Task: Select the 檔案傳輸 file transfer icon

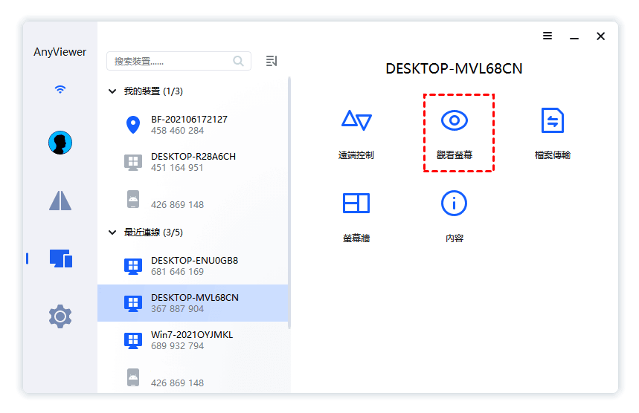Action: 552,121
